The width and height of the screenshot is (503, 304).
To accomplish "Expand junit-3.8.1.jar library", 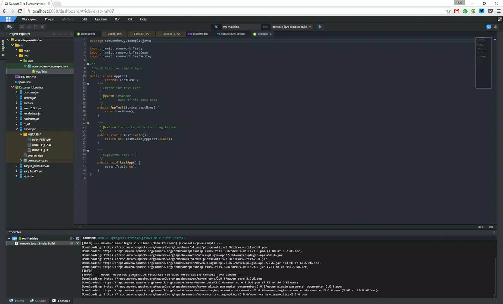I will click(x=17, y=108).
